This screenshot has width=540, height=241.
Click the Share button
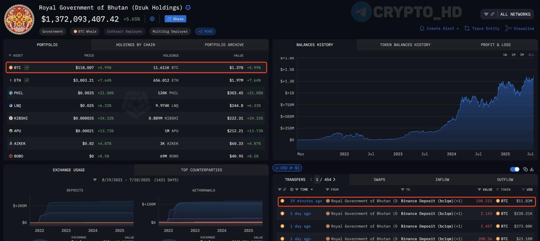175,19
